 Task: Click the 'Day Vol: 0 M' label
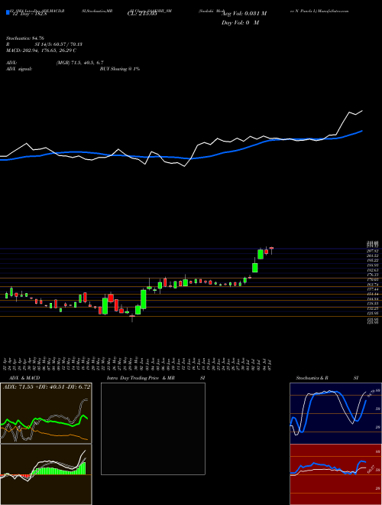click(x=240, y=23)
